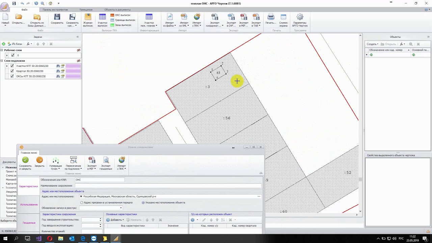Image resolution: width=432 pixels, height=243 pixels.
Task: Take a Снимок экрана screenshot
Action: pos(283,20)
